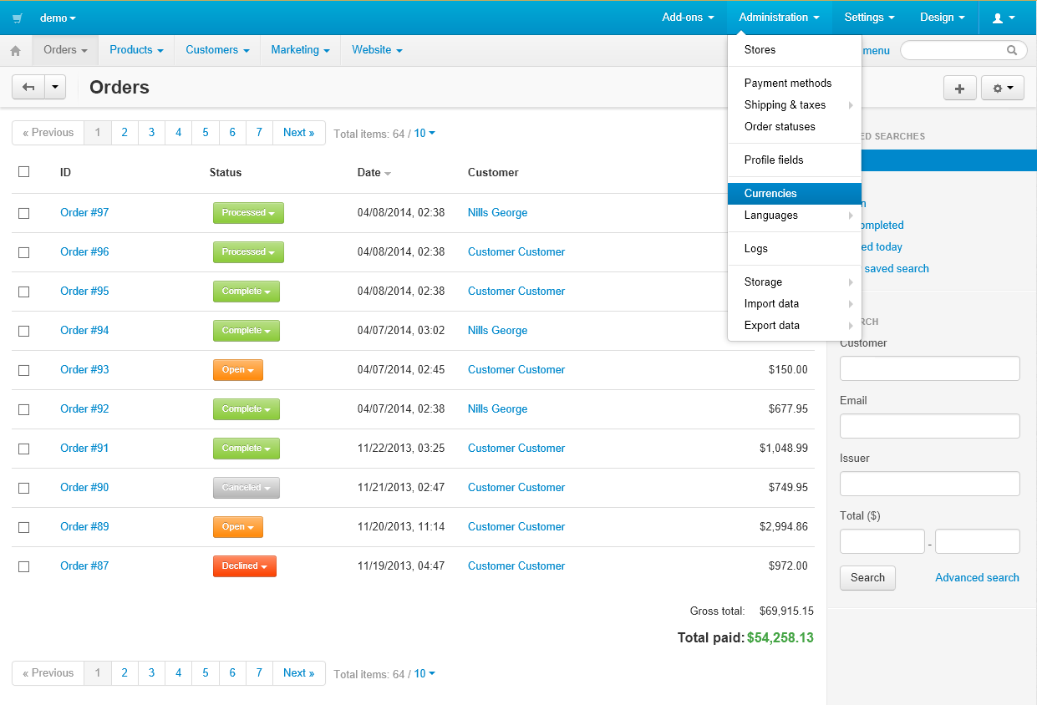Click the maximum Total ($) field

pyautogui.click(x=978, y=541)
